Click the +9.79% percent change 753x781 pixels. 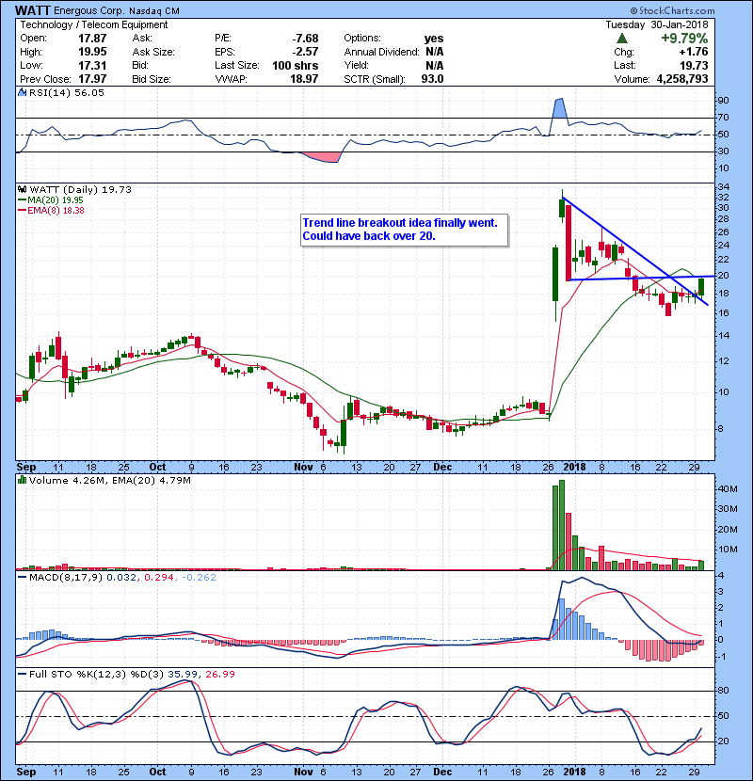click(x=684, y=39)
